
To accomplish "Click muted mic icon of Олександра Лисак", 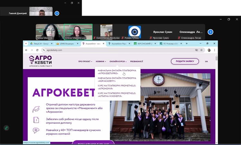I will [x=179, y=38].
